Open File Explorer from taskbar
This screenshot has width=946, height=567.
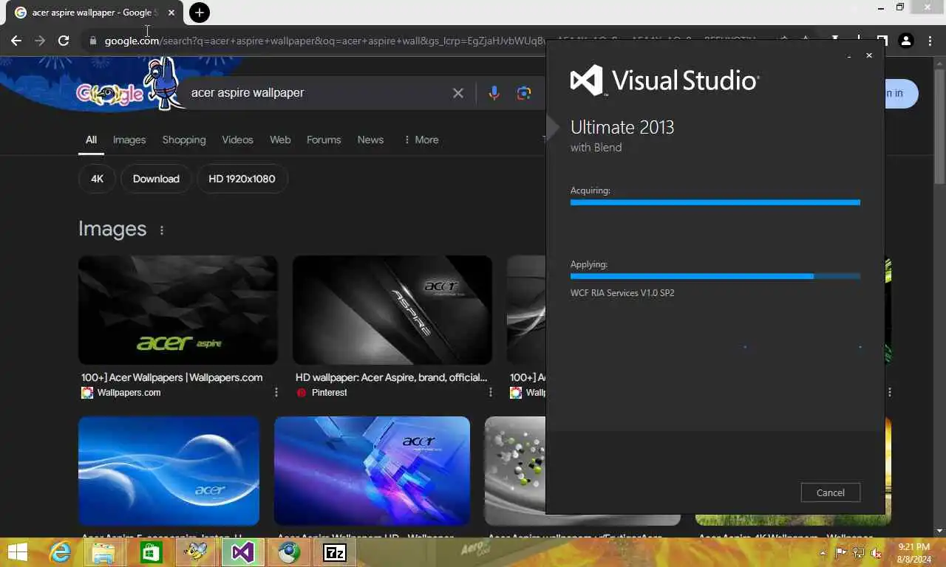pos(103,551)
